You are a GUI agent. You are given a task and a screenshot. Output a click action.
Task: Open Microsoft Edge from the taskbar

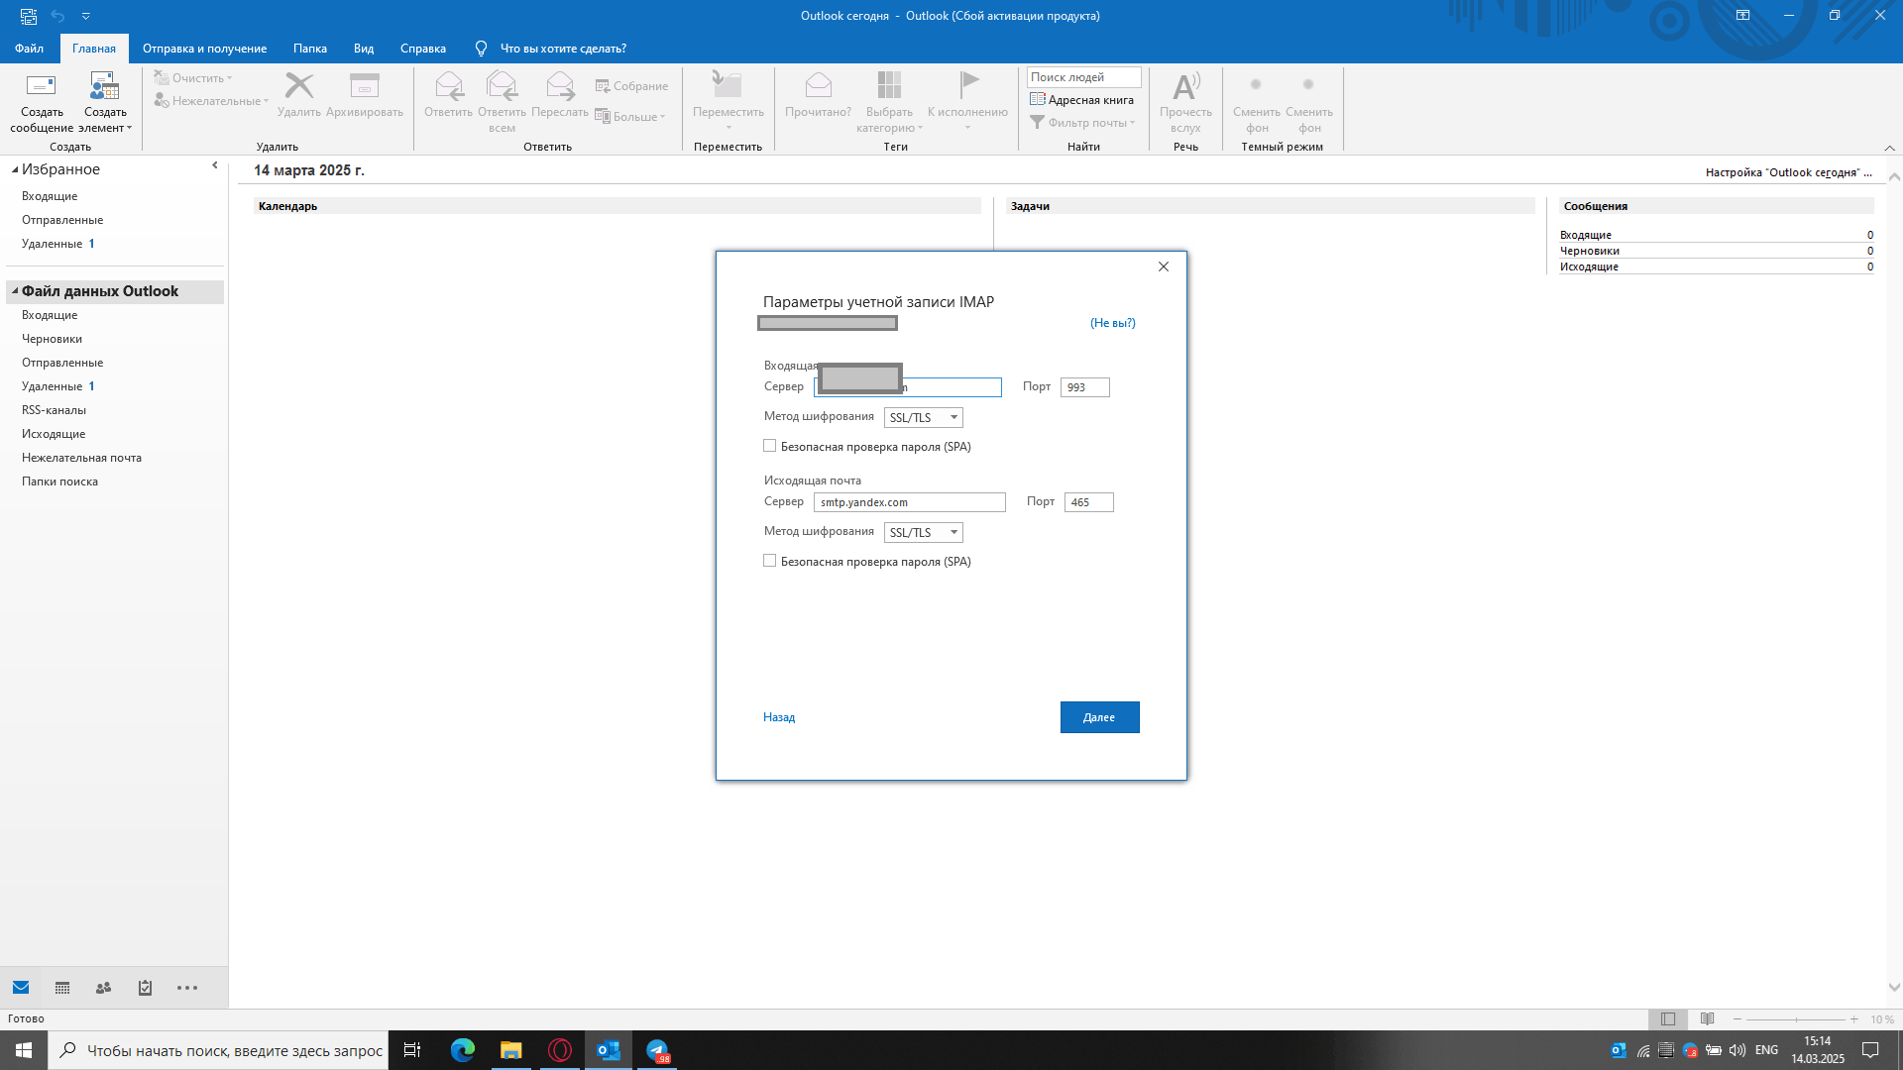(x=463, y=1050)
